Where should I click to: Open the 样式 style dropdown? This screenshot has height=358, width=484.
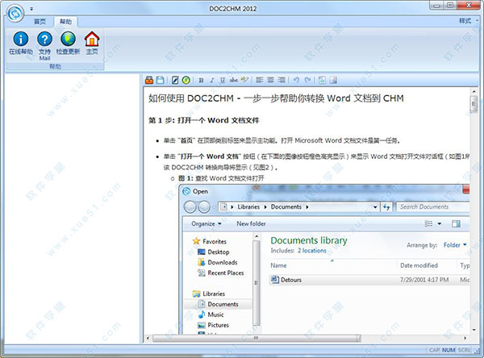(465, 20)
